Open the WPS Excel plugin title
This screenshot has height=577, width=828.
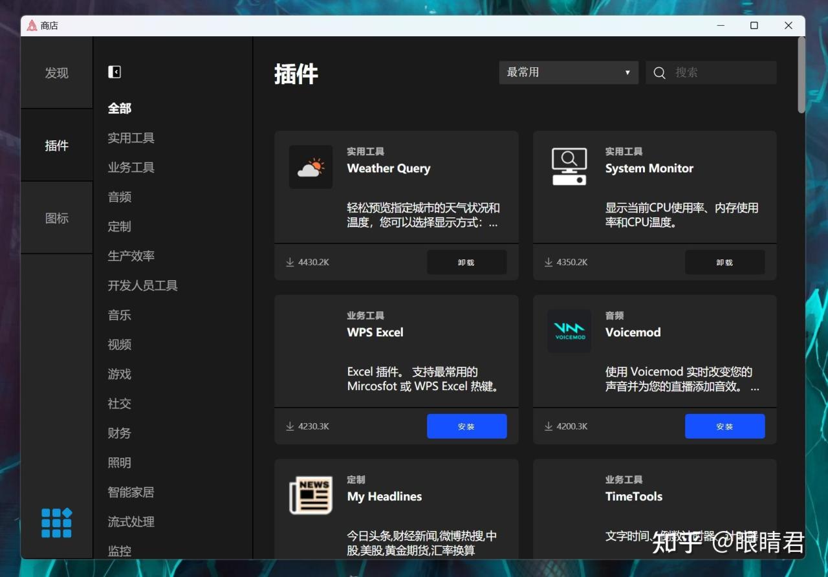(x=375, y=332)
